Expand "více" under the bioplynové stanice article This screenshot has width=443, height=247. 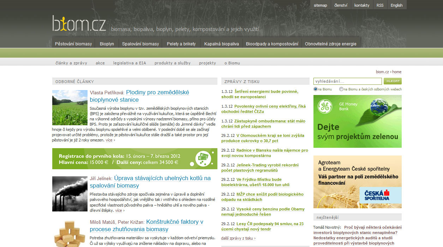(110, 140)
